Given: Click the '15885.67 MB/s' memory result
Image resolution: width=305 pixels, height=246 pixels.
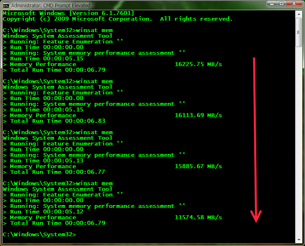Looking at the screenshot, I should pos(198,166).
